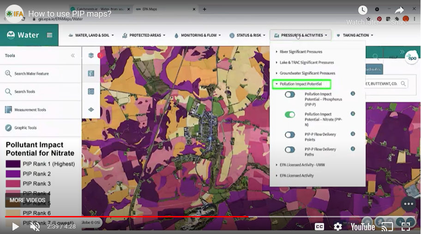Click the Water hamburger menu icon

(x=49, y=35)
